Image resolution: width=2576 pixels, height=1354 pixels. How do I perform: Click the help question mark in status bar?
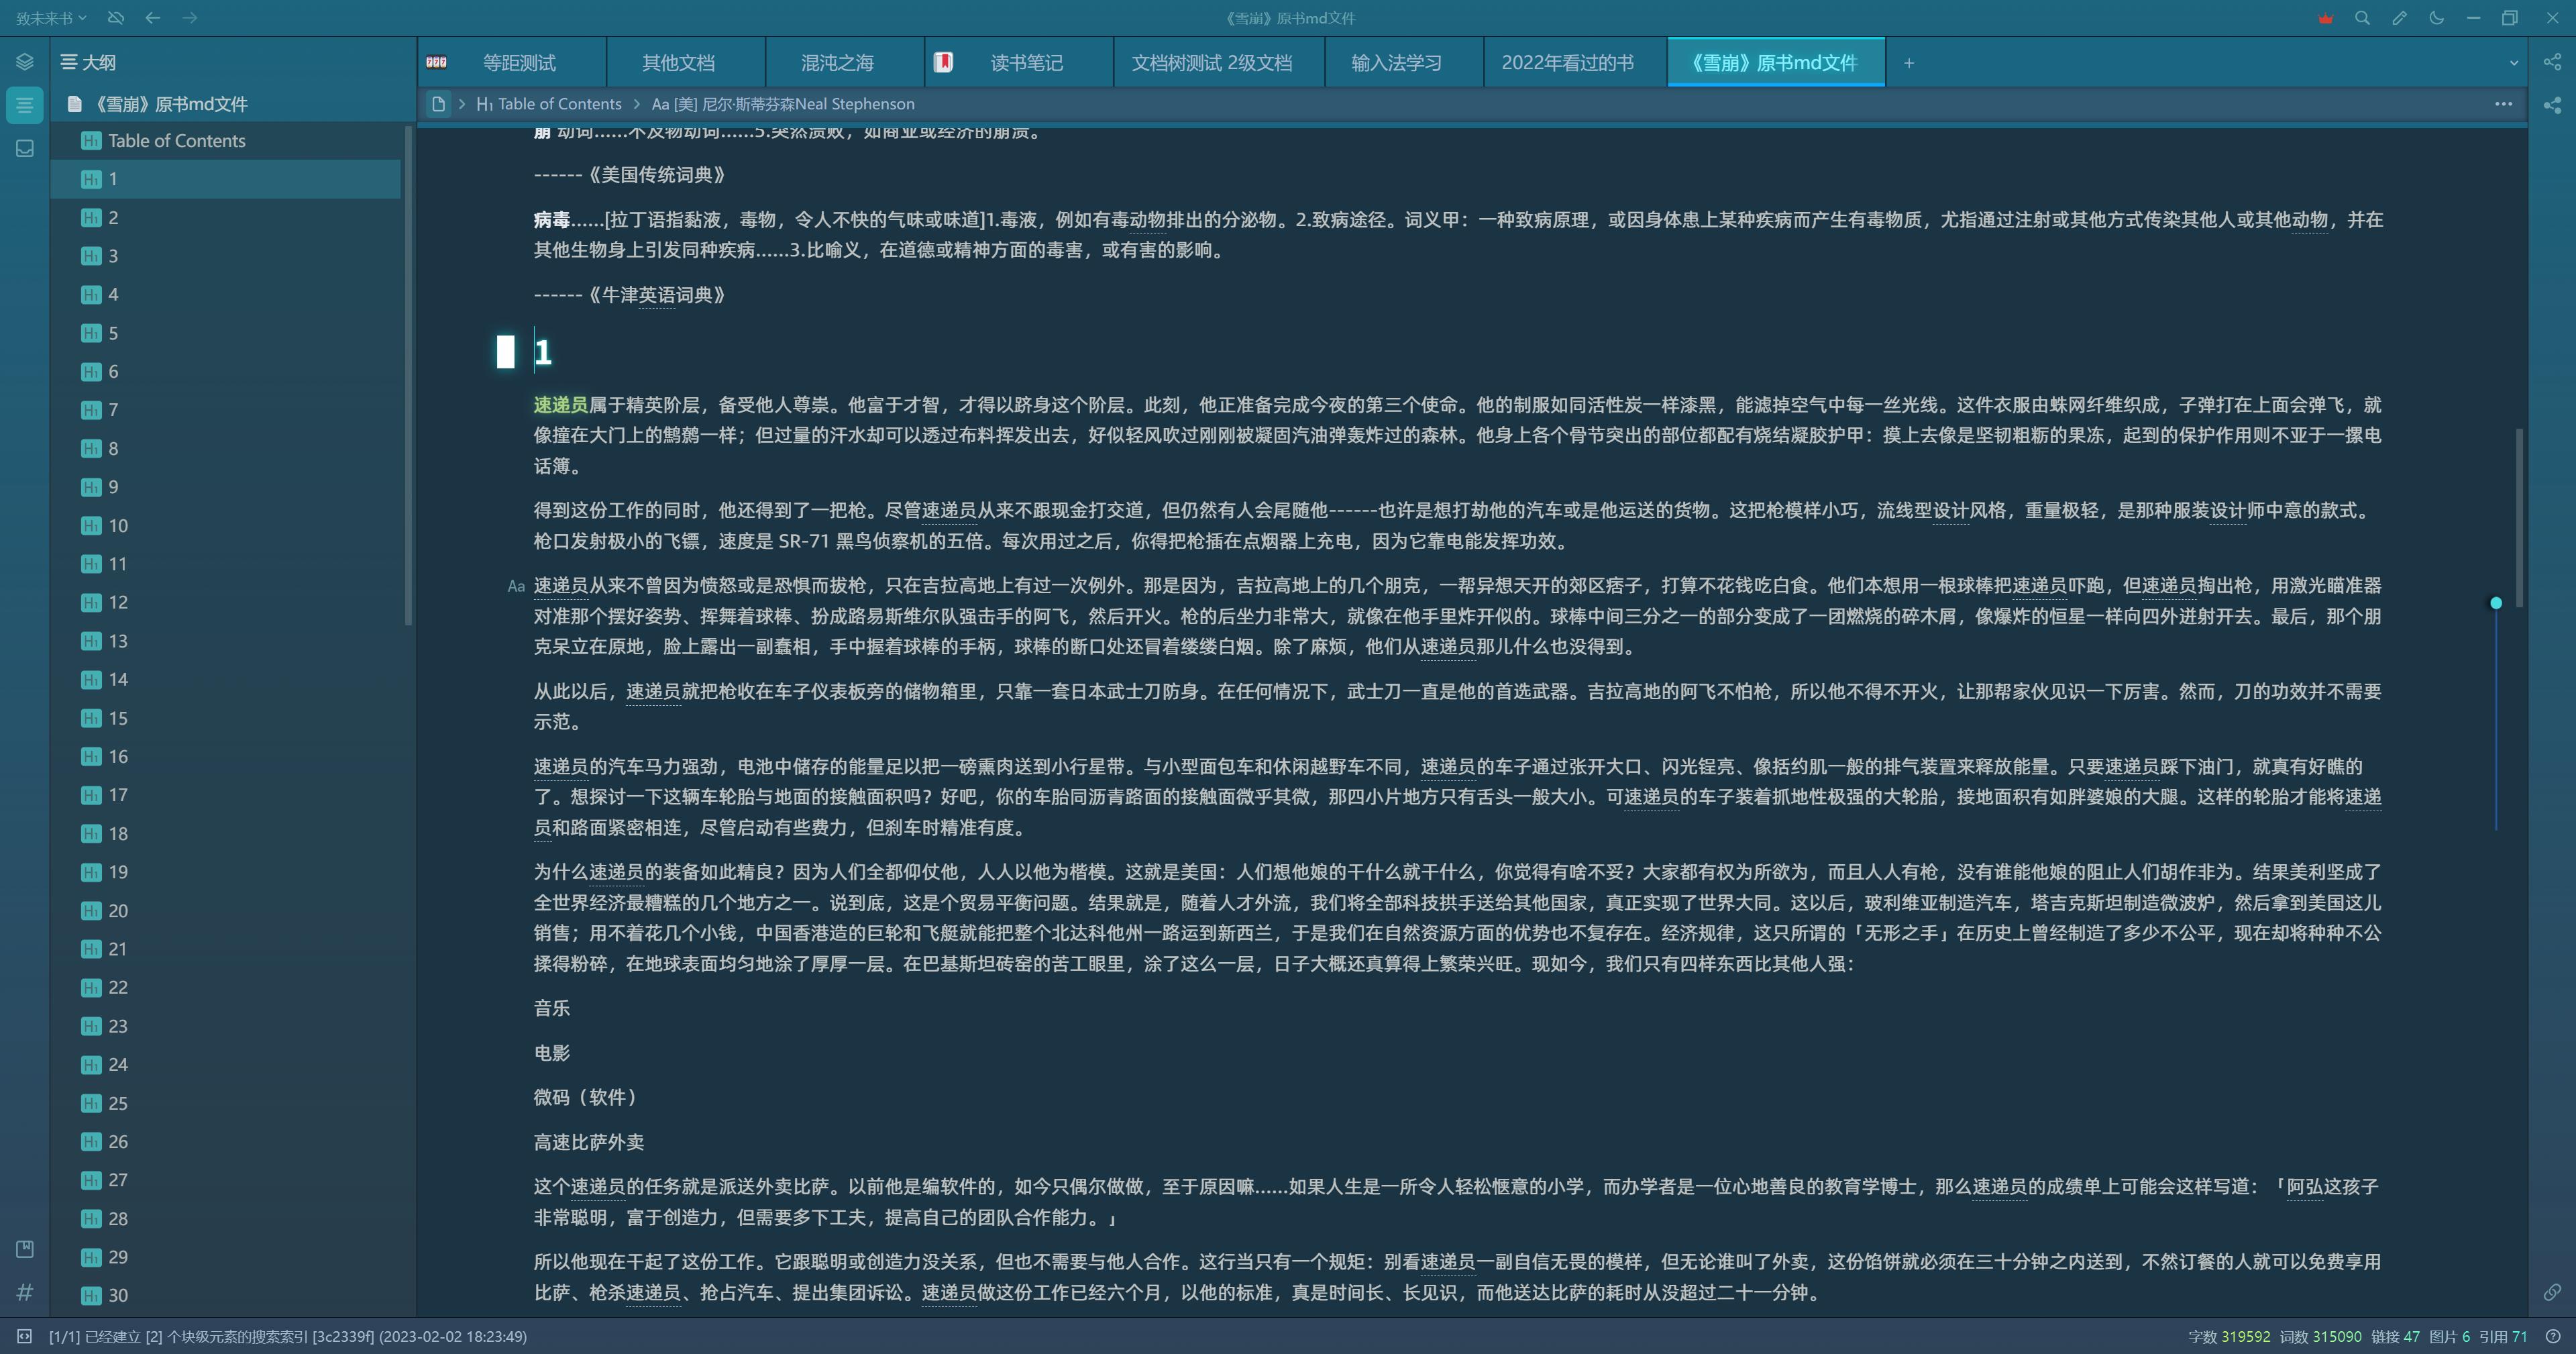click(x=2552, y=1336)
